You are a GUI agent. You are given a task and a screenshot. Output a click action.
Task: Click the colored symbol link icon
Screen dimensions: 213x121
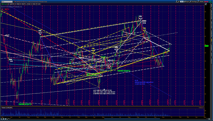click(x=15, y=2)
